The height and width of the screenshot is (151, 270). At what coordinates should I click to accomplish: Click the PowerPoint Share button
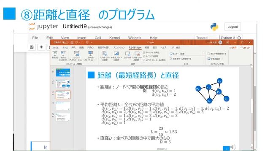(233, 47)
